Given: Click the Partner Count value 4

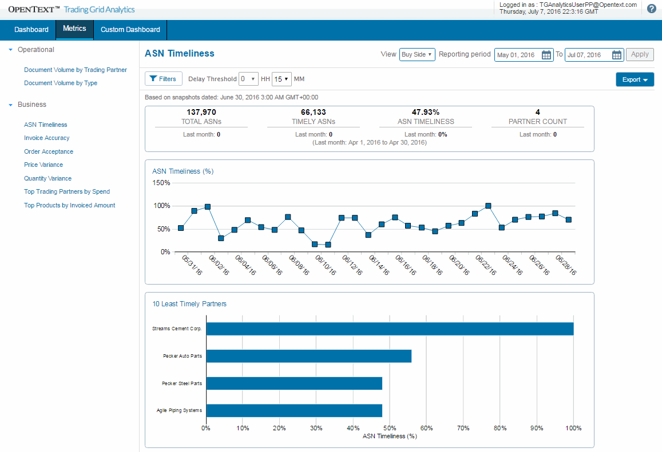Looking at the screenshot, I should 537,112.
